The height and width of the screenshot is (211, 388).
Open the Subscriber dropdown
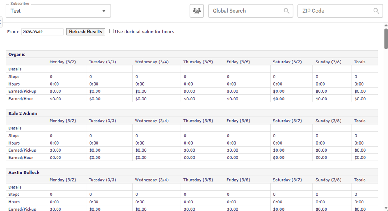tap(56, 11)
